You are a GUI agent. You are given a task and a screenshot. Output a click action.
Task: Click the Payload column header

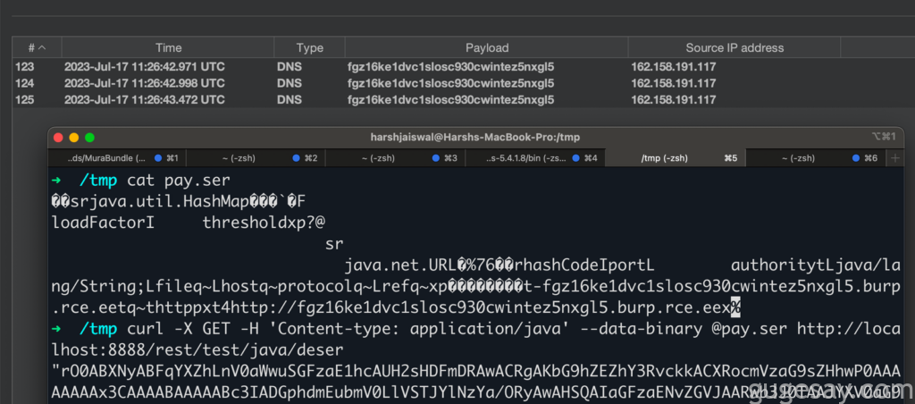point(487,48)
